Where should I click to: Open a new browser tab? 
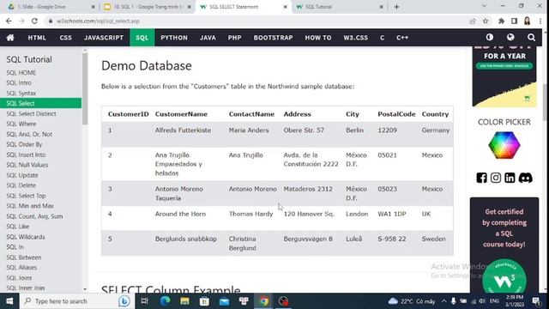click(x=396, y=7)
